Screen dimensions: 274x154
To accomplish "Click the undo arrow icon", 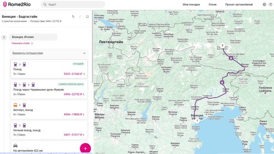I will (73, 16).
